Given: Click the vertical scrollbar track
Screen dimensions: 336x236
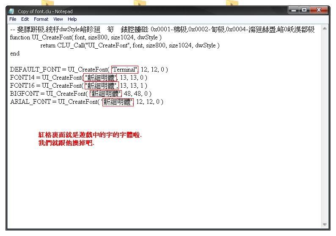Looking at the screenshot, I should pyautogui.click(x=325, y=127).
